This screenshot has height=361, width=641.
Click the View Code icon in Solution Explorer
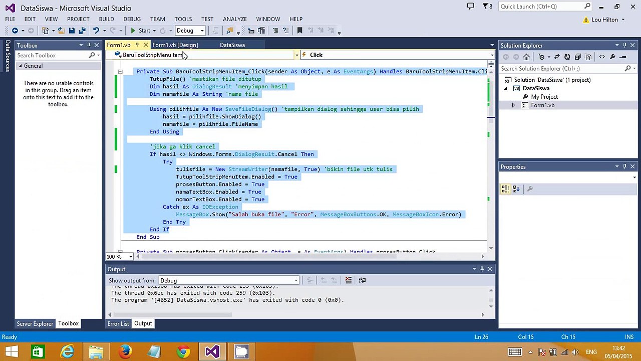pos(602,57)
